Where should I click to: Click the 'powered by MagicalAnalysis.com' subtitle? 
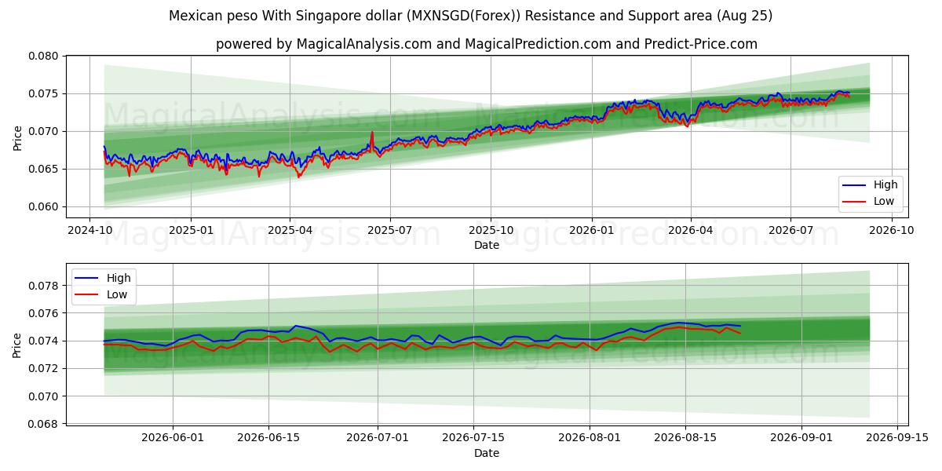pos(487,44)
